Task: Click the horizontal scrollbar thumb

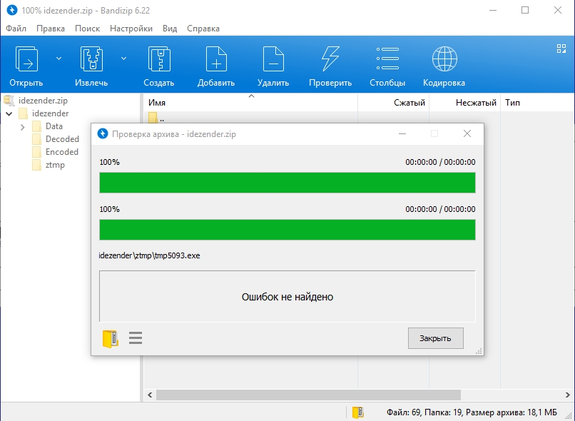Action: coord(308,395)
